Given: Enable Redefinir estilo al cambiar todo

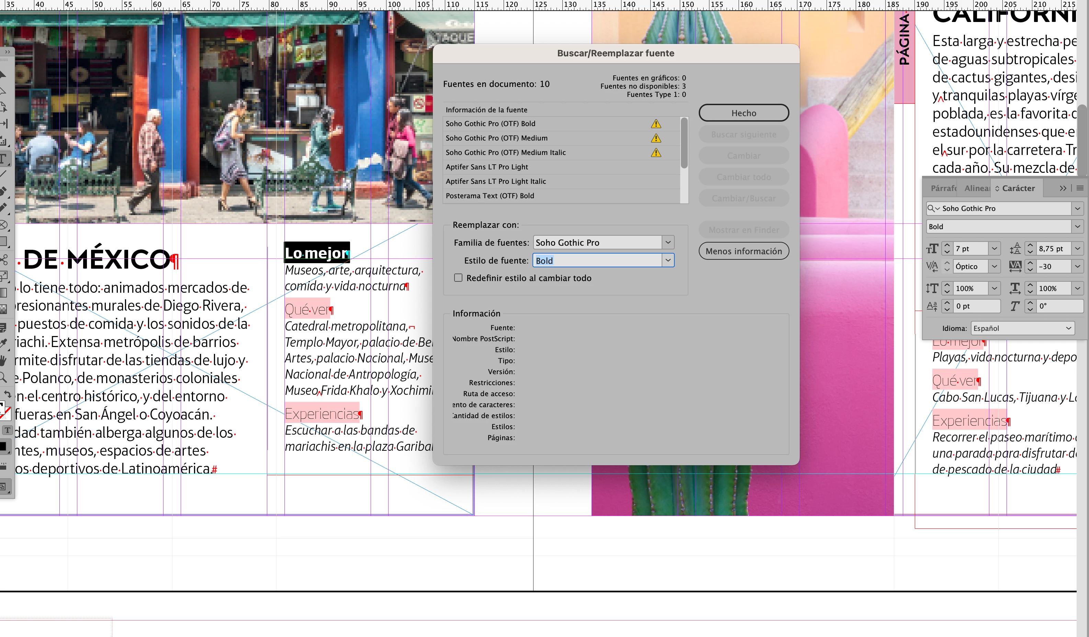Looking at the screenshot, I should 458,278.
